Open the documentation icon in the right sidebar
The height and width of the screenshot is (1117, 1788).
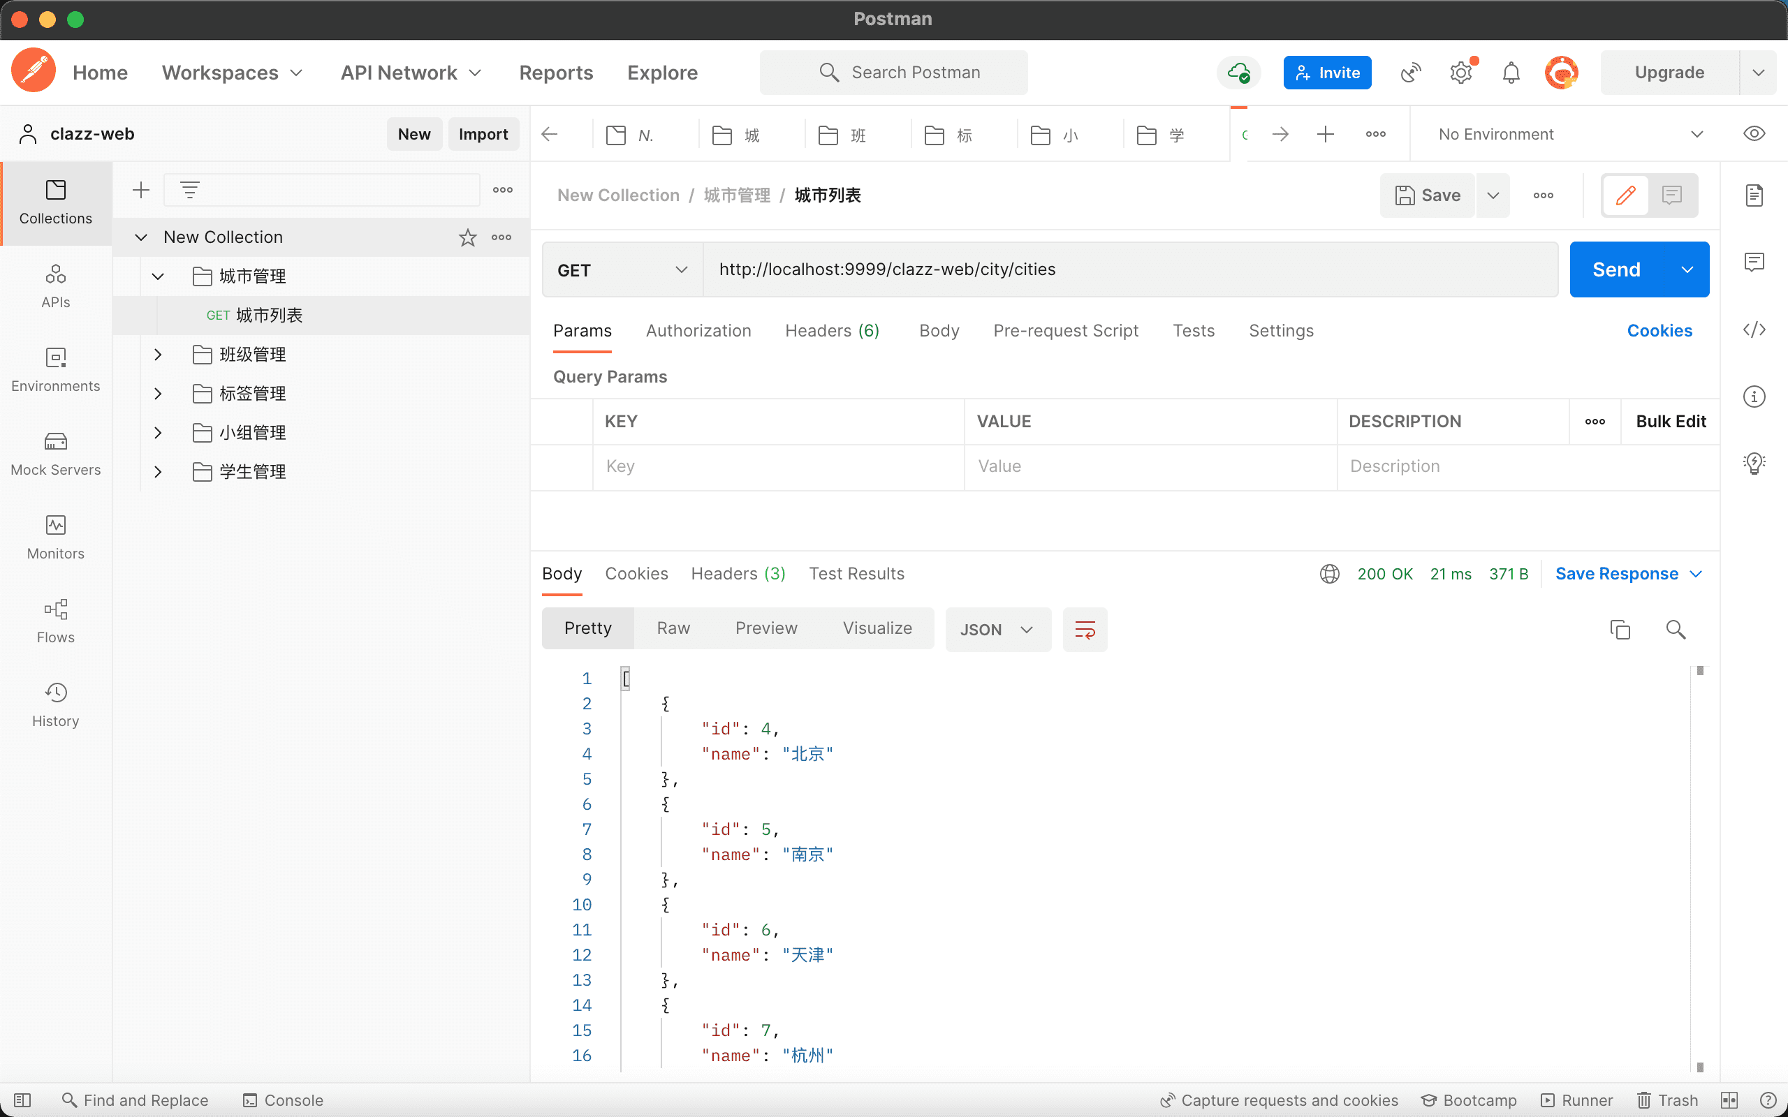pyautogui.click(x=1754, y=195)
